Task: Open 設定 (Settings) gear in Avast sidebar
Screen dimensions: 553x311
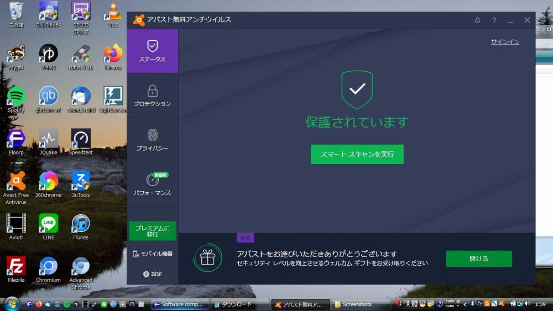Action: pos(153,273)
